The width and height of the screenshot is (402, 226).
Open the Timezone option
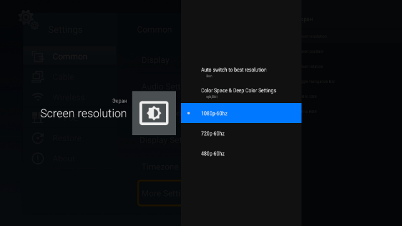(x=160, y=167)
